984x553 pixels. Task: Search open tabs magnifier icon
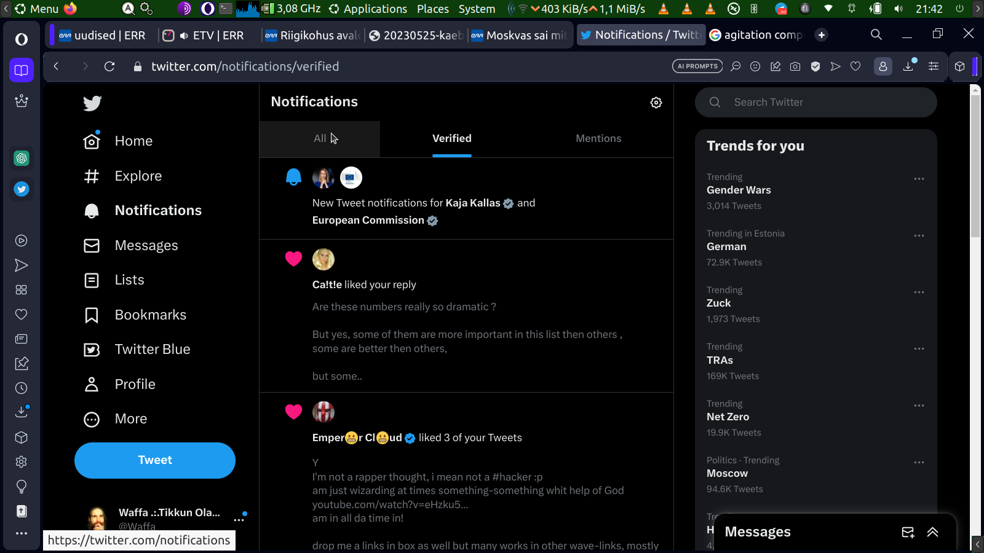(x=876, y=35)
